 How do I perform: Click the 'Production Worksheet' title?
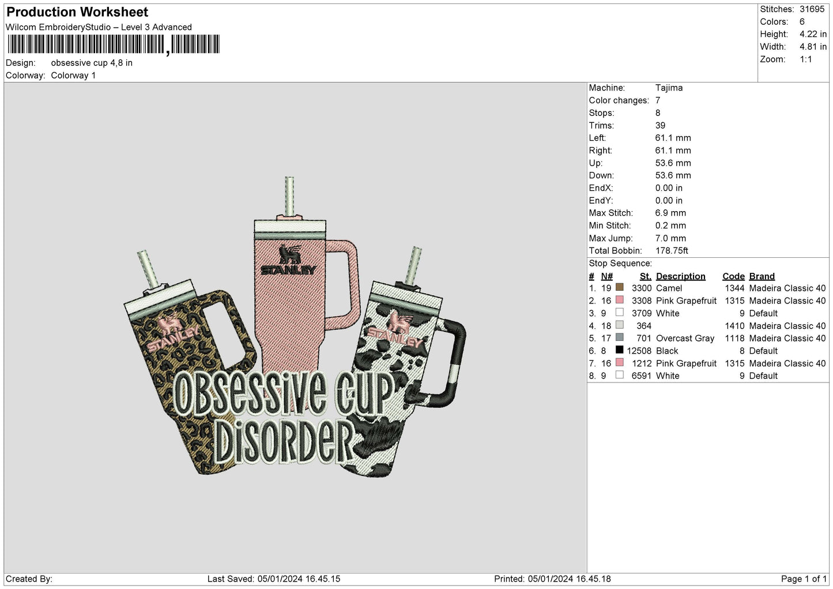pyautogui.click(x=77, y=12)
